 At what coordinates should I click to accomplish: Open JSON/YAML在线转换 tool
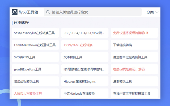click(x=85, y=45)
